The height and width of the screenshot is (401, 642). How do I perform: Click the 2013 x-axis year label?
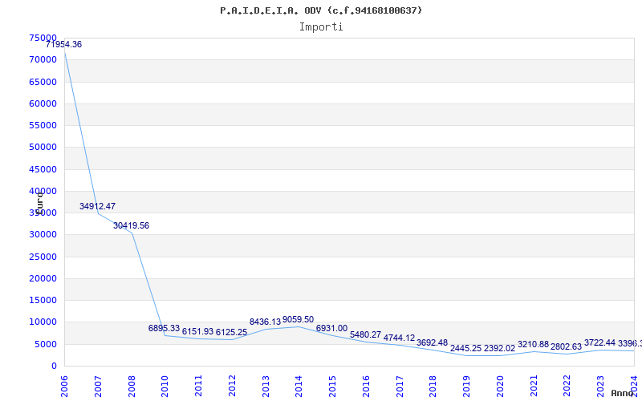[x=266, y=386]
